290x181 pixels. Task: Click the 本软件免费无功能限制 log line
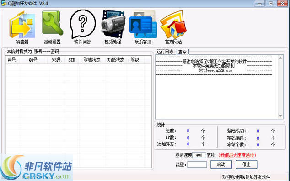(x=214, y=66)
